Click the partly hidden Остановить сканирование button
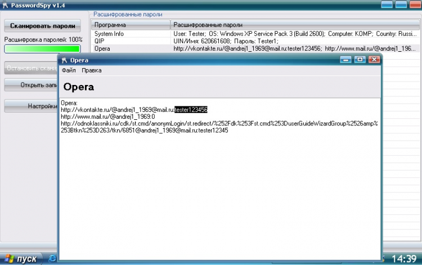This screenshot has width=422, height=265. coord(31,68)
